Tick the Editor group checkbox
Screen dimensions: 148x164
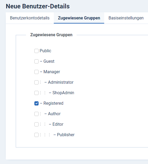(x=36, y=124)
